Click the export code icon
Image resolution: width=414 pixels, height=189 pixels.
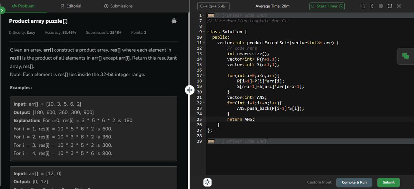coord(372,6)
